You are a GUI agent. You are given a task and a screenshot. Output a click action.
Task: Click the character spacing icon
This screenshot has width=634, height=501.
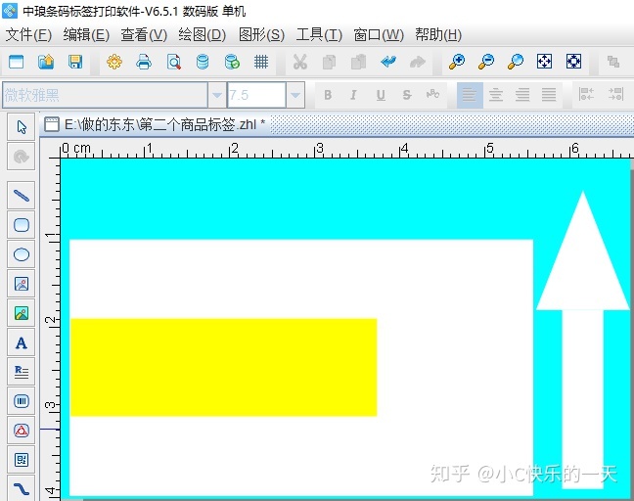[432, 94]
